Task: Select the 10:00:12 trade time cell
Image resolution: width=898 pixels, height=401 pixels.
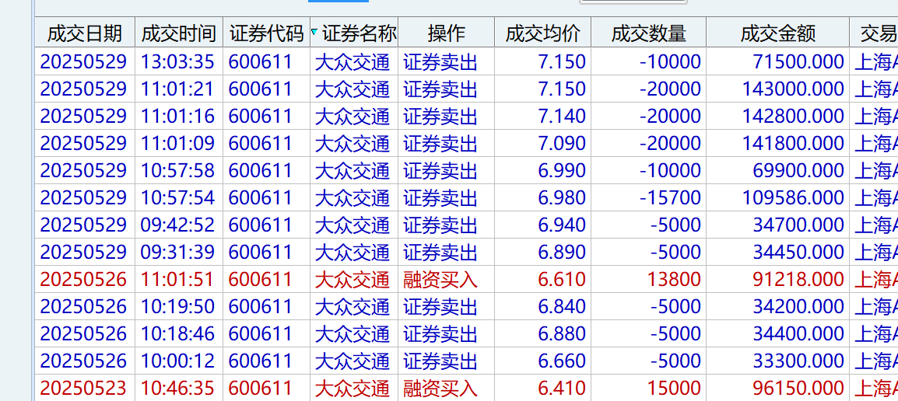Action: pos(177,361)
